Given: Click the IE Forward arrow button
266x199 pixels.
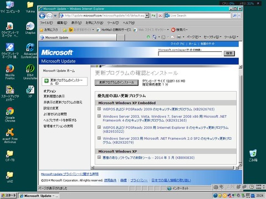Looking at the screenshot, I should (49, 16).
